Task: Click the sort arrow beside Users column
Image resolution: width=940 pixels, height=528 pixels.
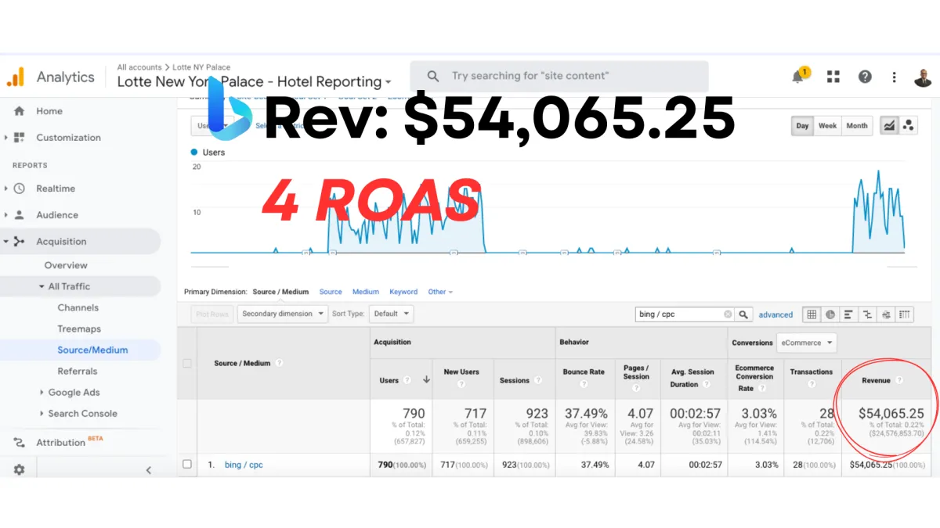Action: [x=426, y=380]
